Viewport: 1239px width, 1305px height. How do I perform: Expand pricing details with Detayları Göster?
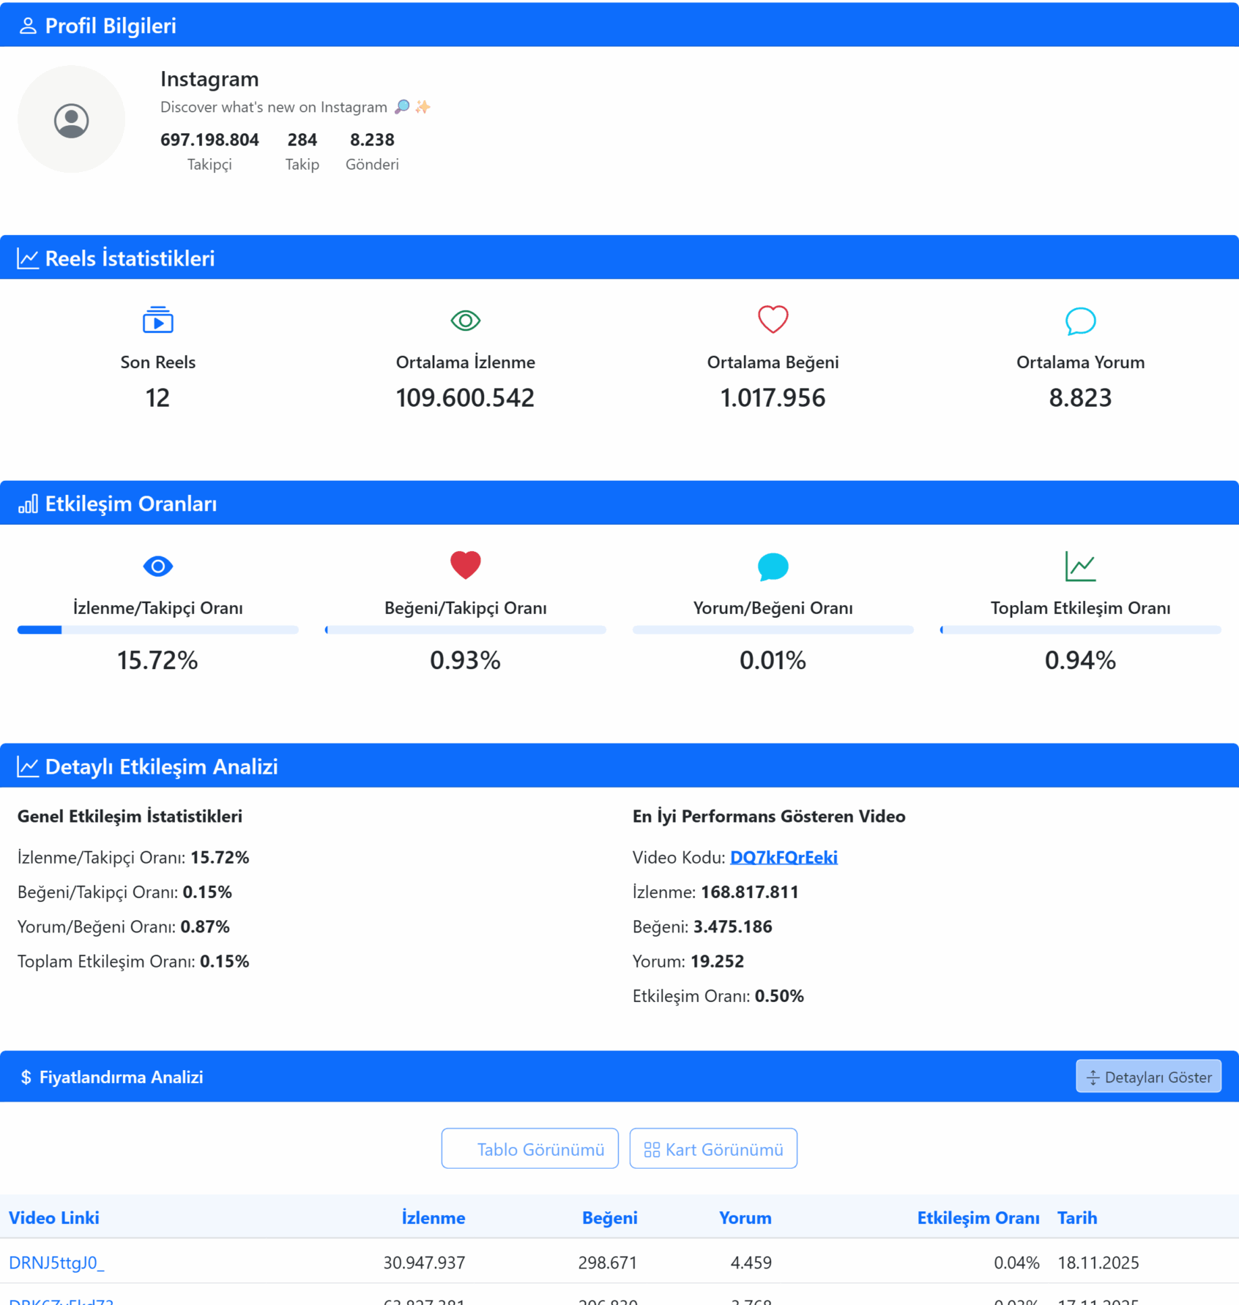pos(1148,1077)
